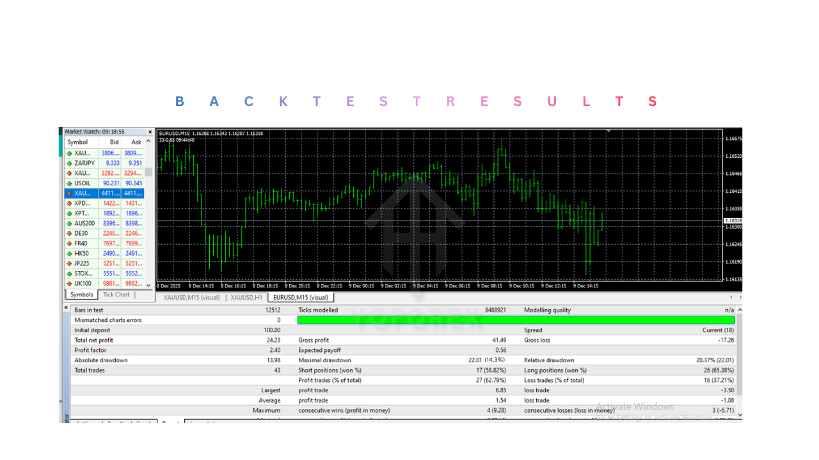Select the XAUUSD,M15 (visual) chart tab
Viewport: 819px width, 460px height.
point(191,297)
